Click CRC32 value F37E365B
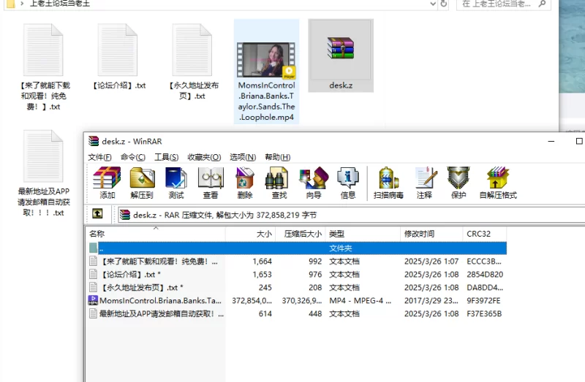Screen dimensions: 585x382 coord(484,313)
